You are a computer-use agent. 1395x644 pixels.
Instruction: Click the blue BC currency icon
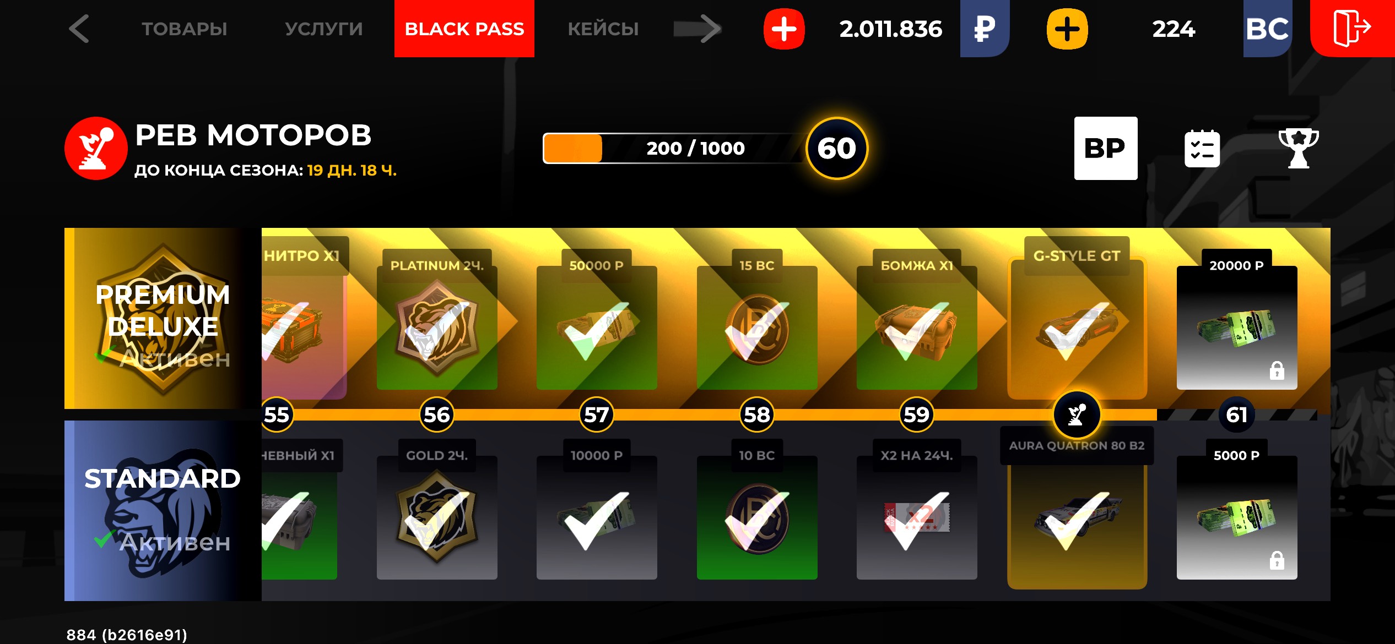point(1267,28)
